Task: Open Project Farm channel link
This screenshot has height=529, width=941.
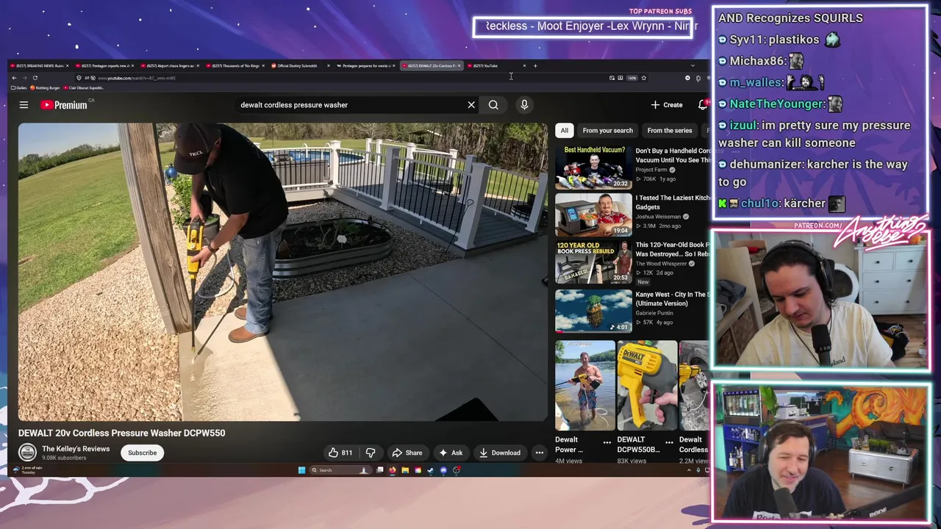Action: pyautogui.click(x=651, y=170)
